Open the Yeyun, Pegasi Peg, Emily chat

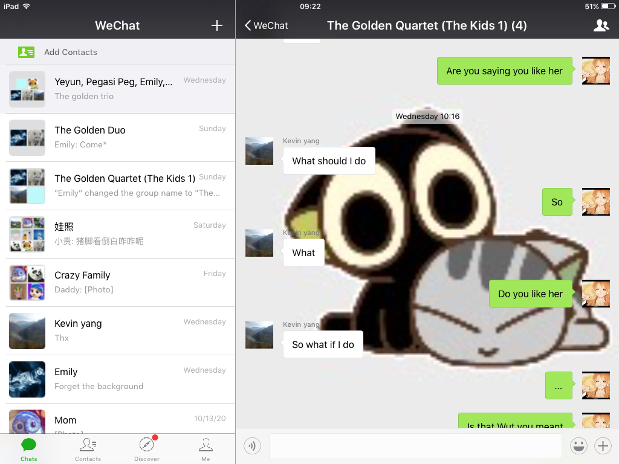pyautogui.click(x=118, y=89)
